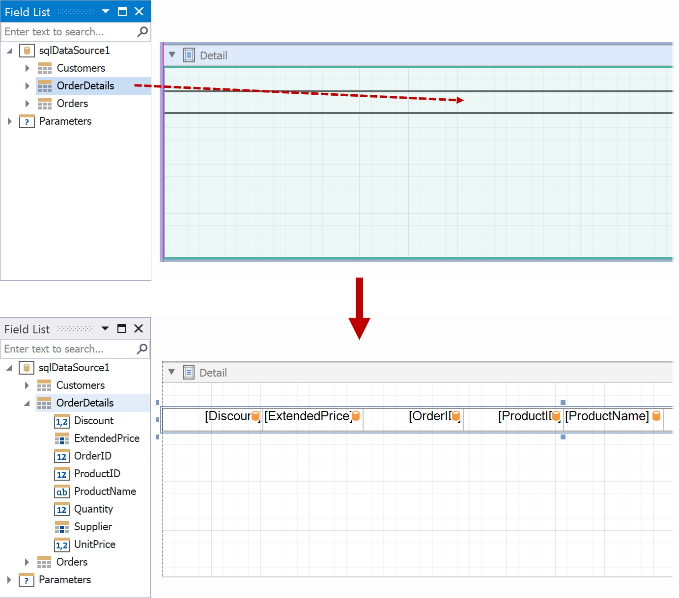Viewport: 679px width, 598px height.
Task: Click the Quantity integer field icon
Action: (61, 509)
